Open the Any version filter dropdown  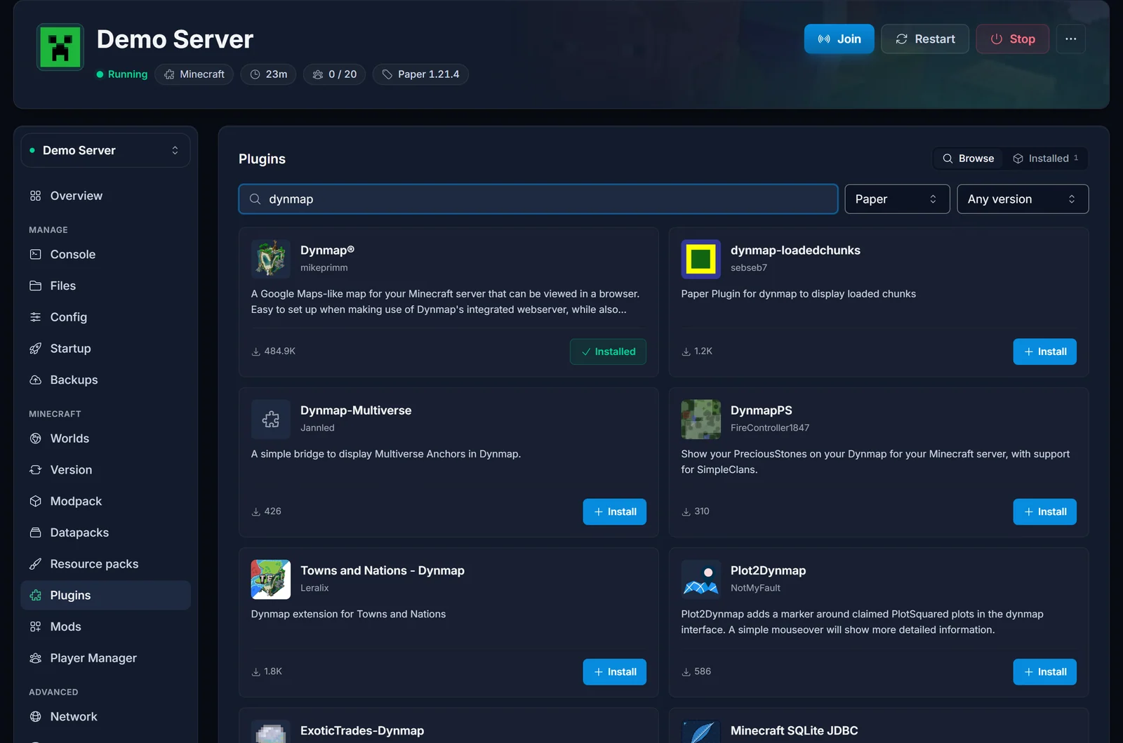(1023, 199)
